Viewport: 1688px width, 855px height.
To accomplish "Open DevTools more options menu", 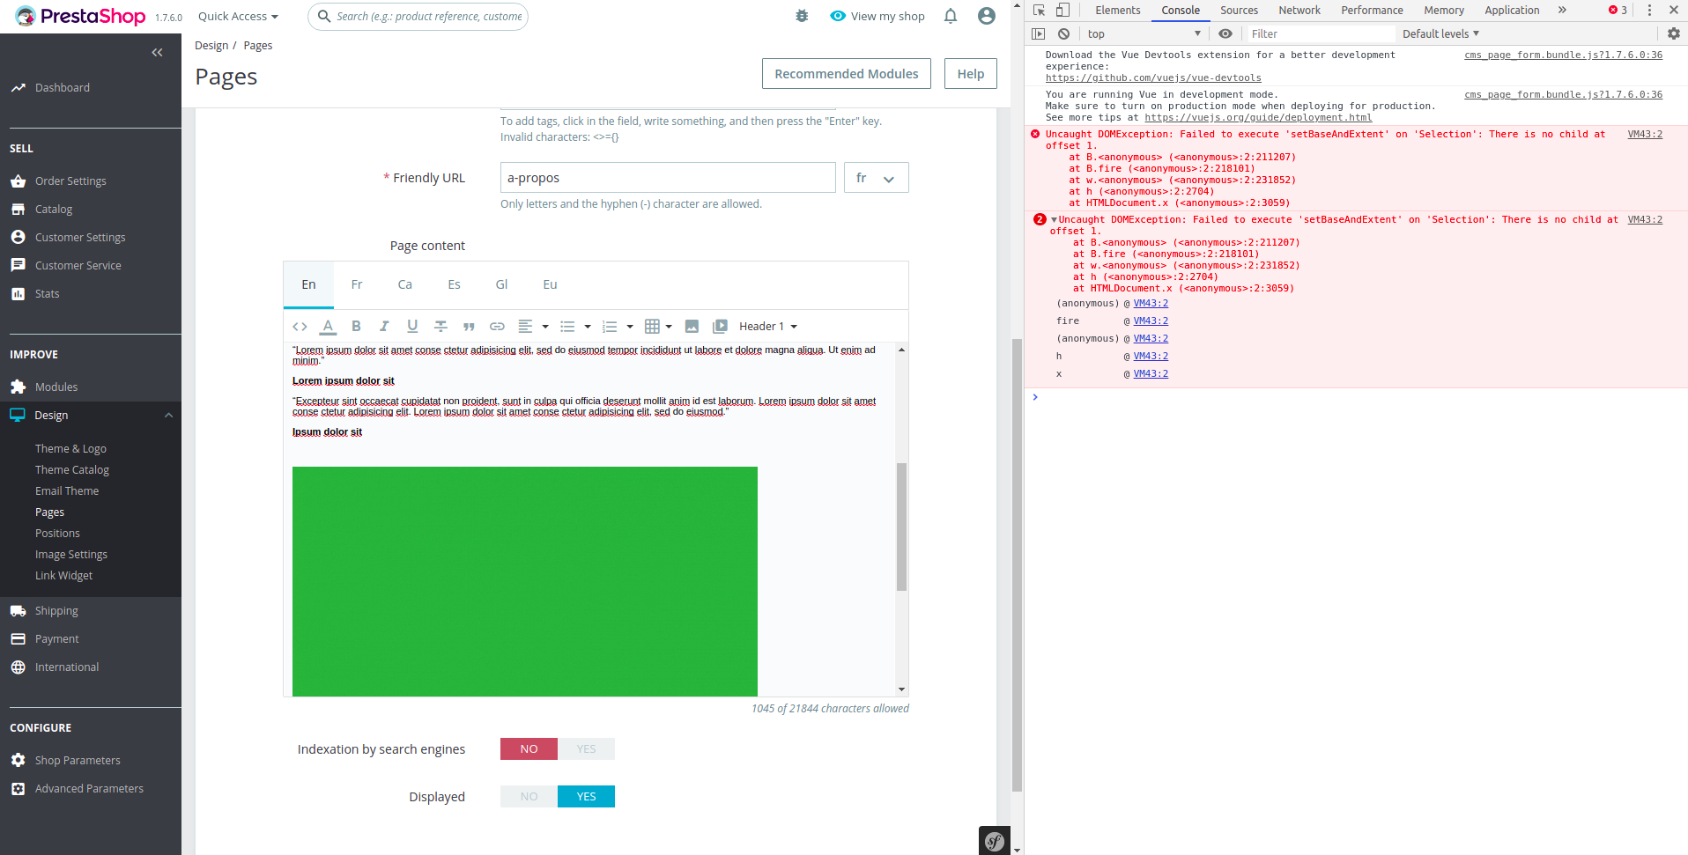I will (x=1649, y=10).
